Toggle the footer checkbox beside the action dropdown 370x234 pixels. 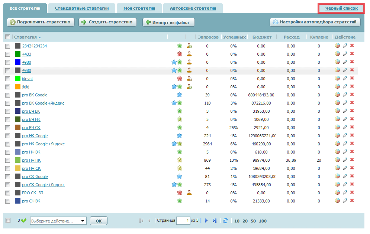(x=8, y=221)
